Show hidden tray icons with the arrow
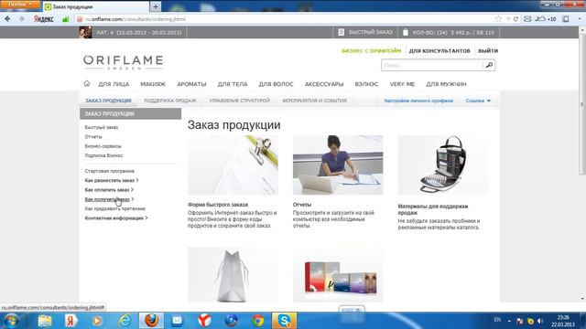This screenshot has width=586, height=329. point(509,321)
